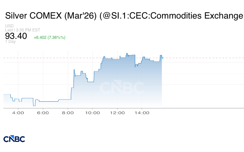The height and width of the screenshot is (152, 244).
Task: Select the 1 Day range label
Action: [11, 42]
